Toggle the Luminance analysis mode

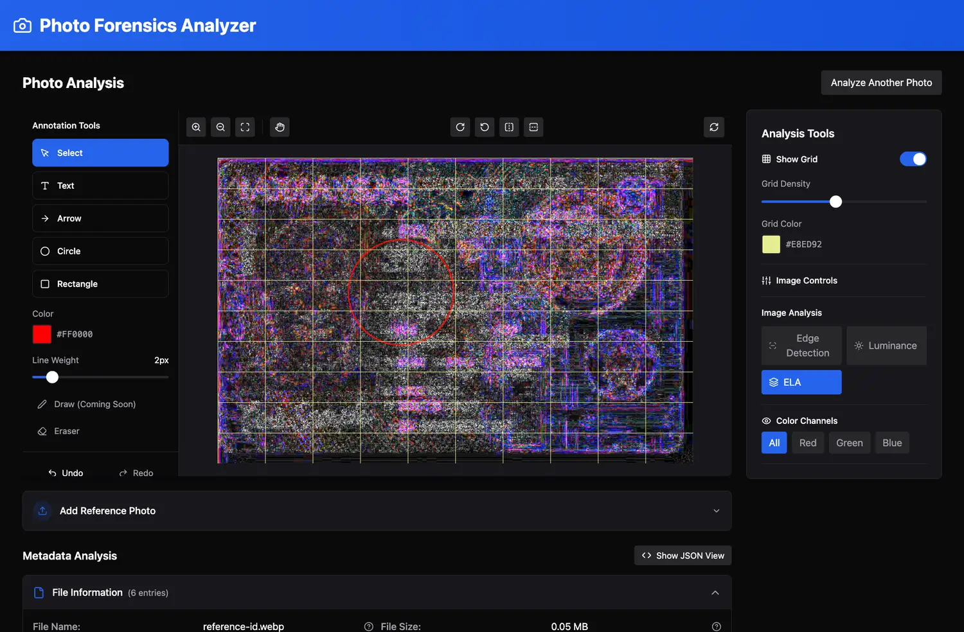click(x=886, y=346)
